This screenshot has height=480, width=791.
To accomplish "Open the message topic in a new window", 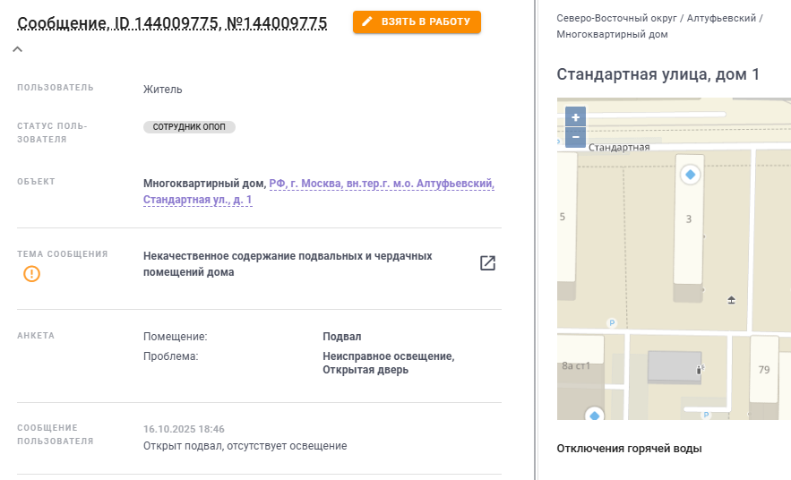I will click(x=487, y=263).
